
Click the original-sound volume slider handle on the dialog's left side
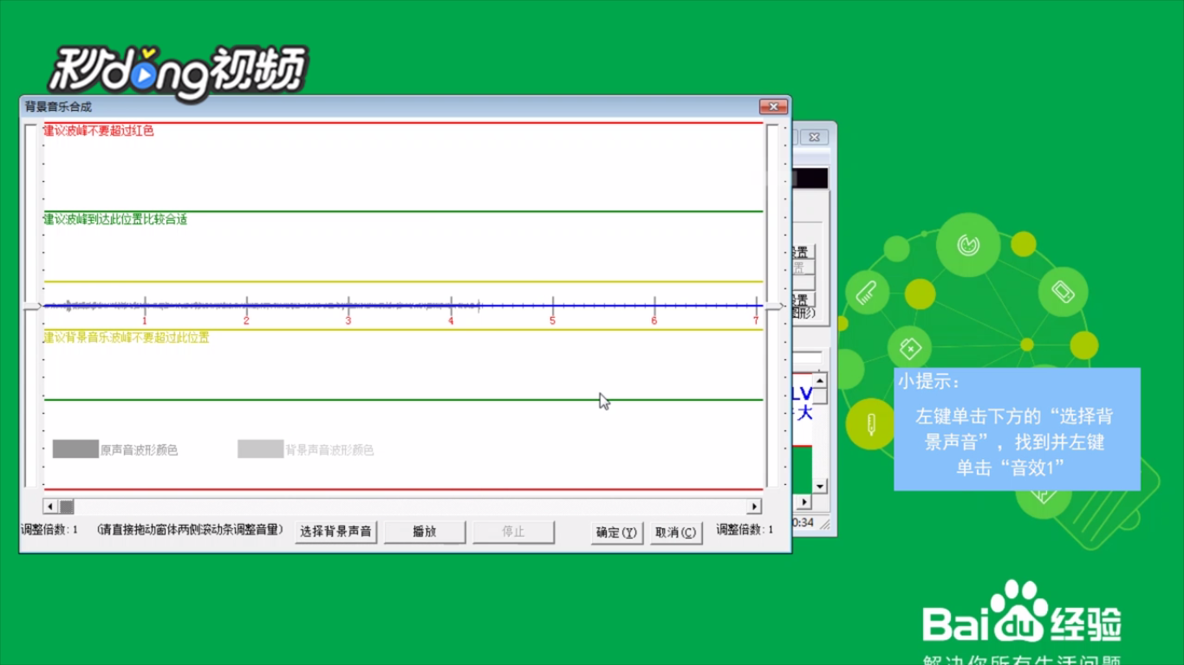tap(31, 306)
